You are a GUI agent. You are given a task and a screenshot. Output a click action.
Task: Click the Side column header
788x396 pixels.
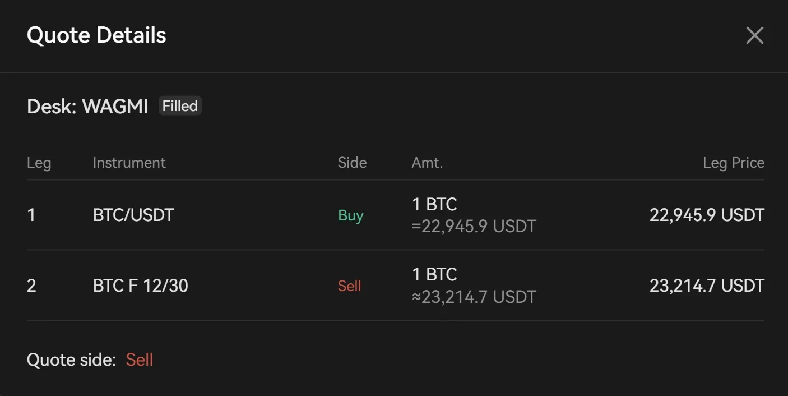352,163
